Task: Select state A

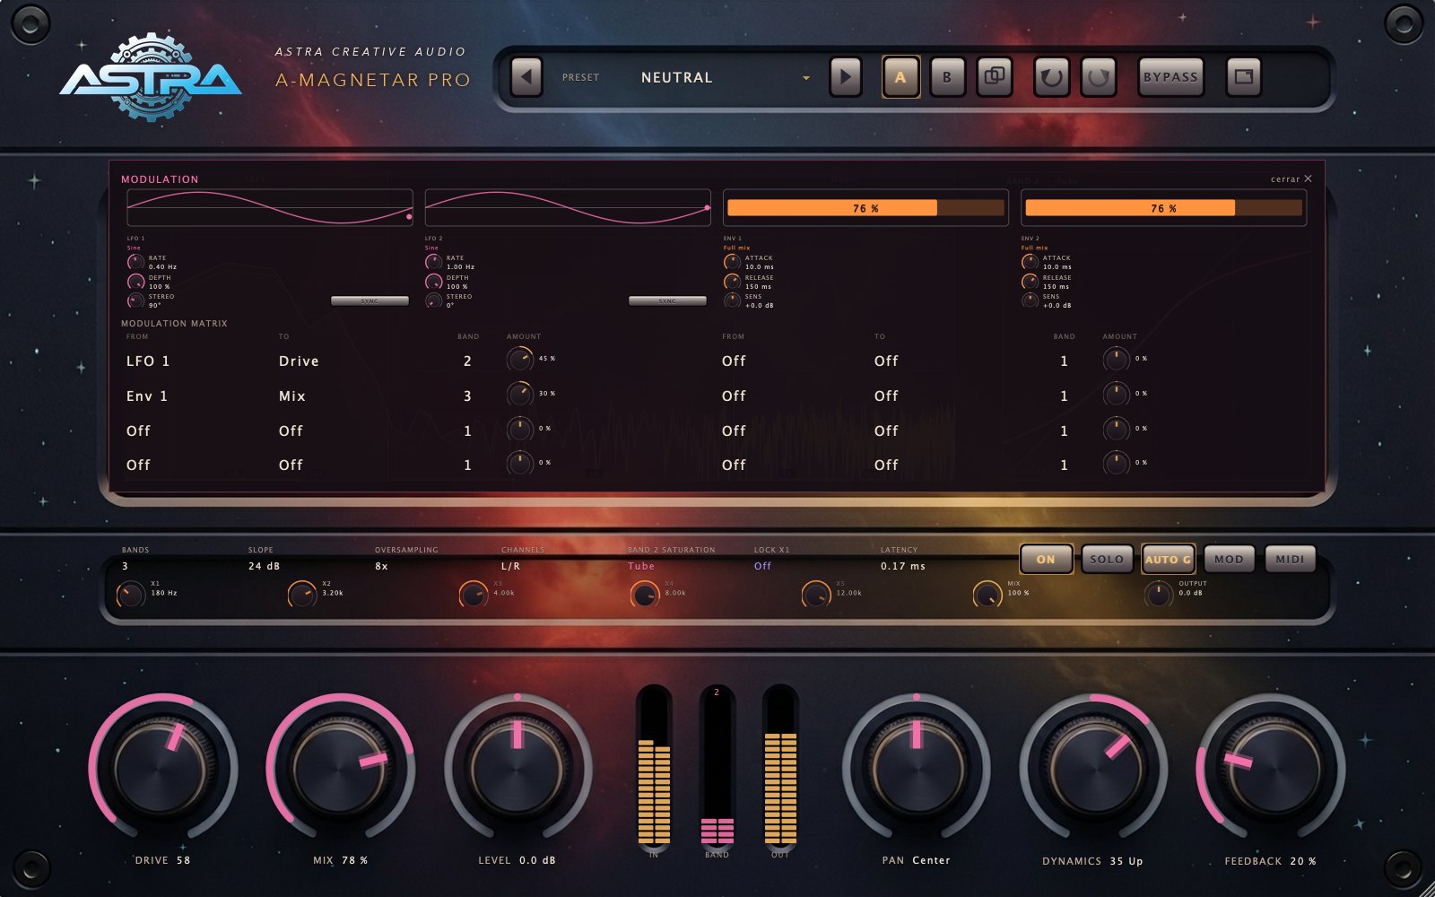Action: point(900,77)
